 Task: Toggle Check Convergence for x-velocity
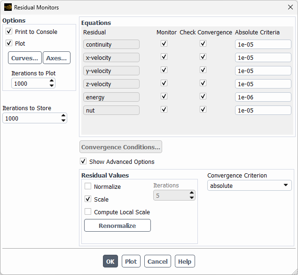[x=203, y=57]
